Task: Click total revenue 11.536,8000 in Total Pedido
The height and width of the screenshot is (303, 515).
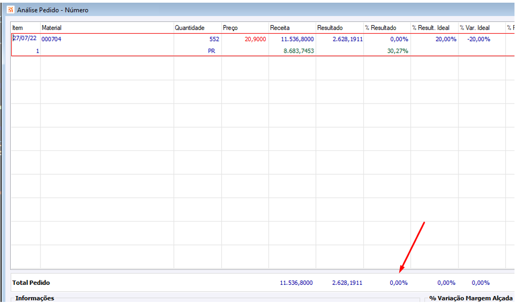Action: click(x=296, y=283)
